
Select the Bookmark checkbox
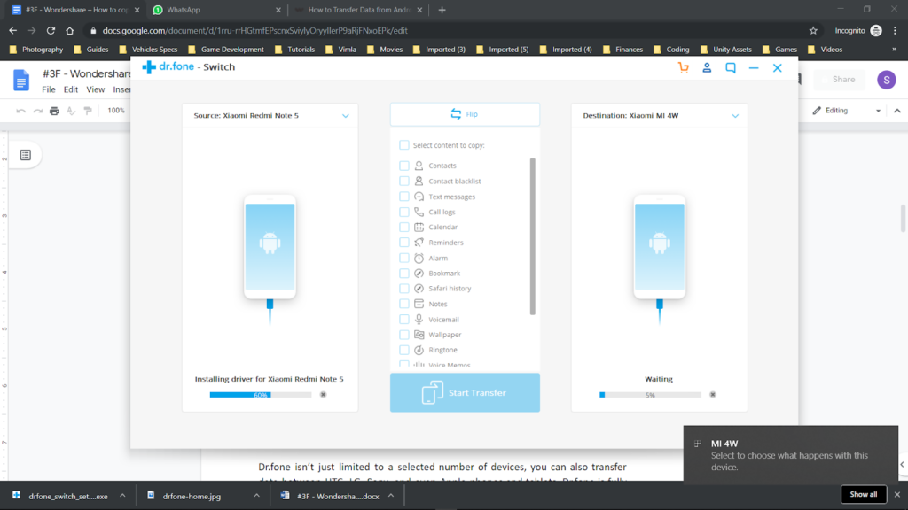point(404,273)
